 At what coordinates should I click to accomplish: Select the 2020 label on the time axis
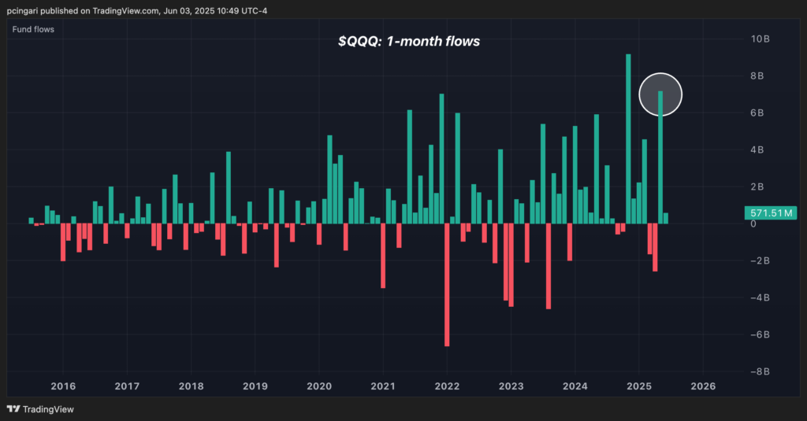319,386
